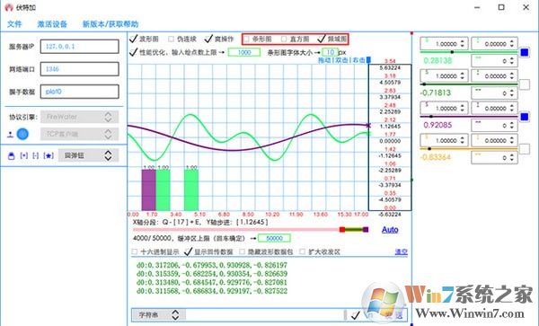Click the data line beginning d0:0.311568

(212, 291)
